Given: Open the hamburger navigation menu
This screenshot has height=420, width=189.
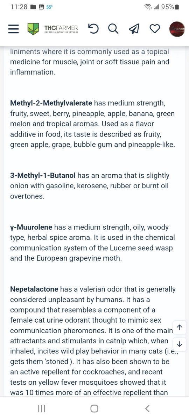Looking at the screenshot, I should click(13, 29).
